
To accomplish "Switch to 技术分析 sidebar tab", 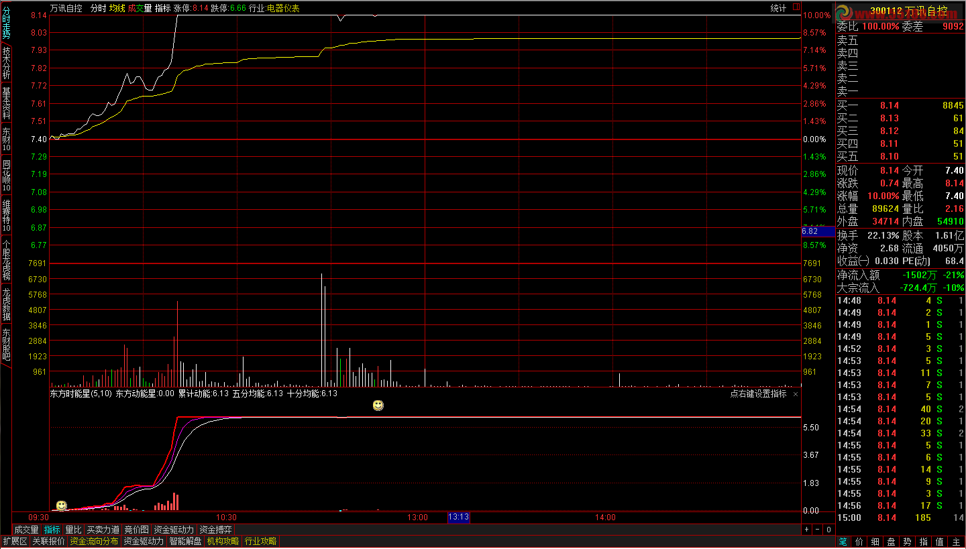I will coord(6,63).
